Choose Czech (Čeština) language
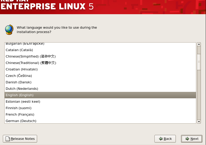The width and height of the screenshot is (206, 145). pos(100,76)
